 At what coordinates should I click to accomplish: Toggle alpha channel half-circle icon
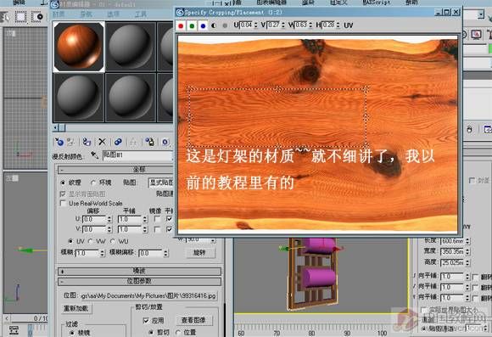pos(214,25)
